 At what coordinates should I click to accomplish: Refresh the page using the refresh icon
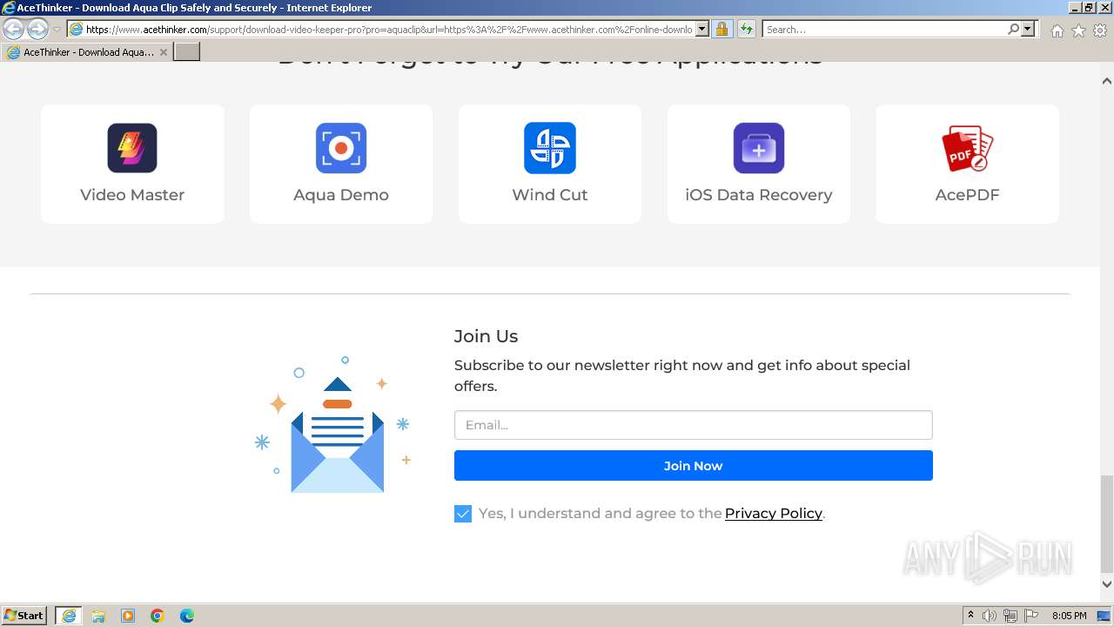pyautogui.click(x=746, y=30)
